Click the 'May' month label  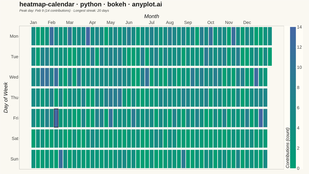[111, 22]
